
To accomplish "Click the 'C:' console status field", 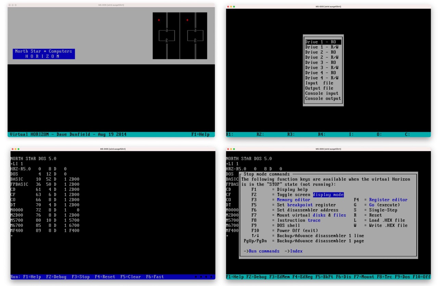I will pos(408,134).
